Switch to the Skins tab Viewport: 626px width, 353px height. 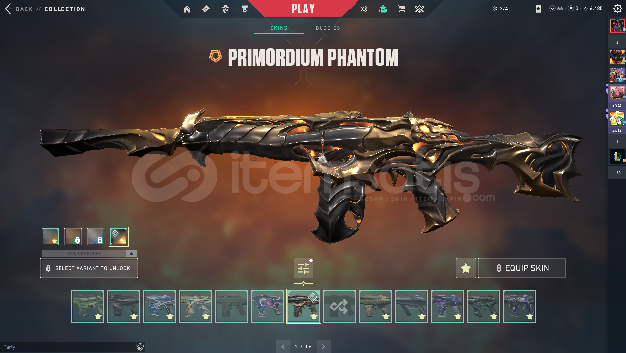279,28
